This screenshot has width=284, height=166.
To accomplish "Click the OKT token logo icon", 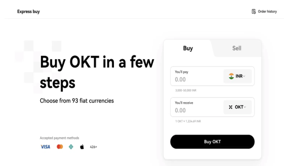I will coord(231,107).
